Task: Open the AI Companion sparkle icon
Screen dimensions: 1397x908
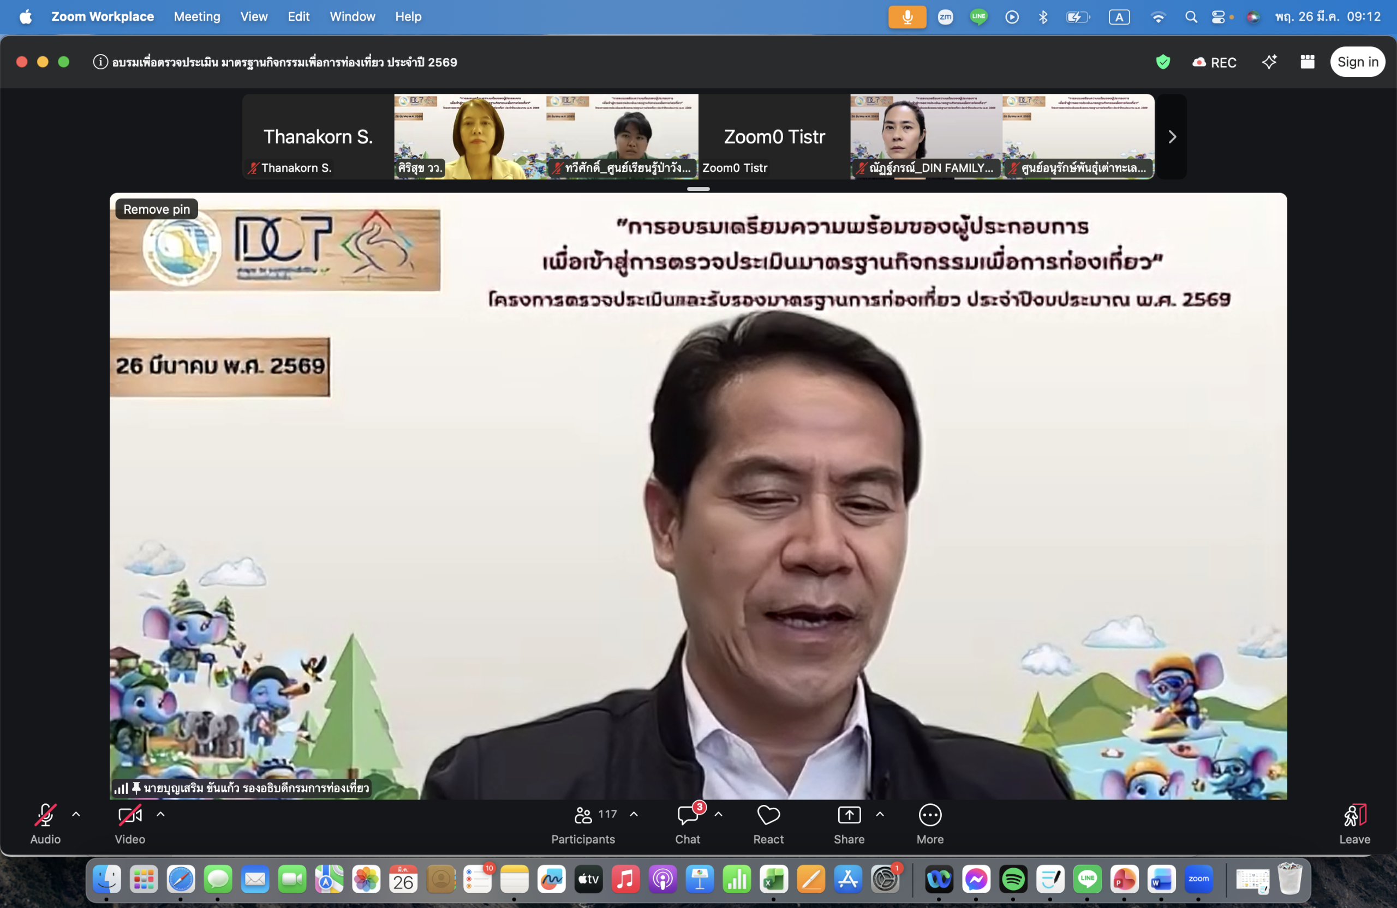Action: (x=1269, y=62)
